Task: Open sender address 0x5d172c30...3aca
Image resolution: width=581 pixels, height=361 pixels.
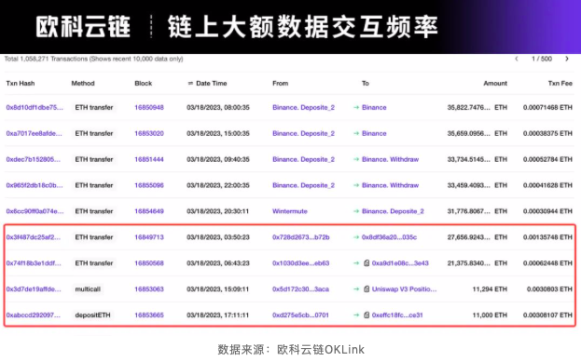Action: (300, 289)
